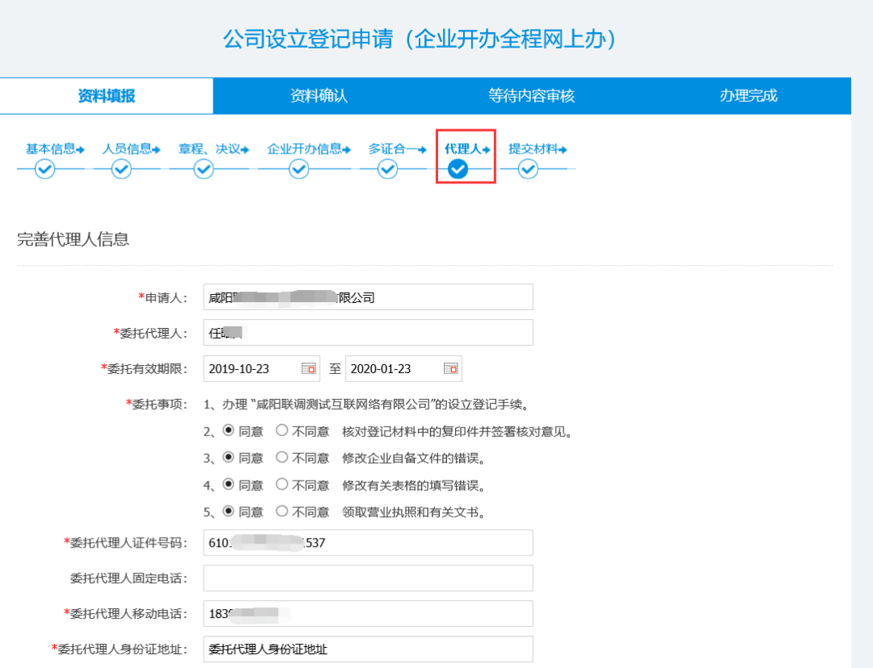Screen dimensions: 873x668
Task: Click the checkmark icon under 章程、决议
Action: coord(203,169)
